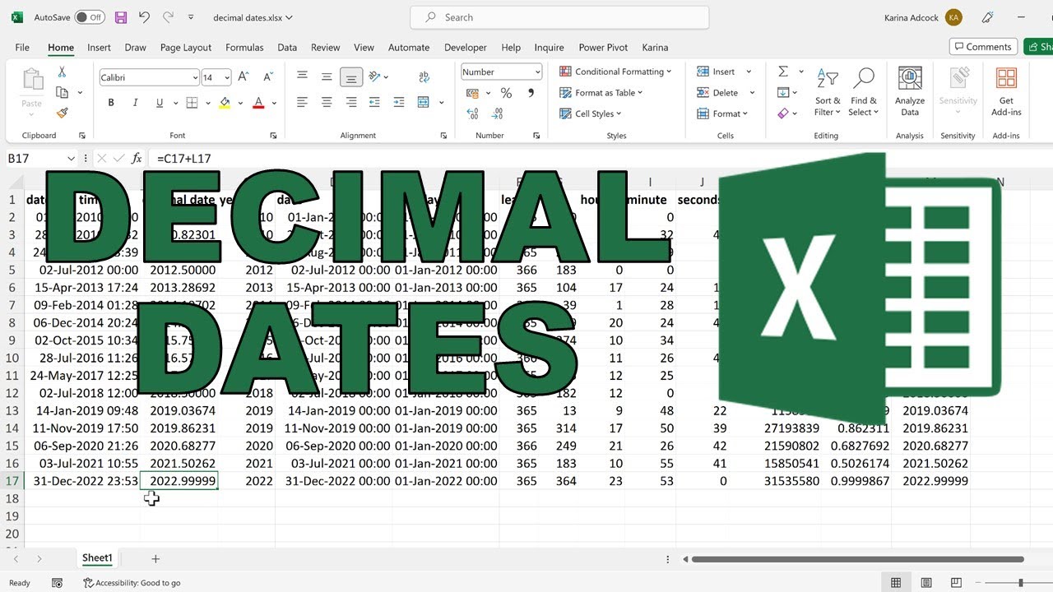Open the Name Box dropdown arrow
This screenshot has height=592, width=1053.
click(72, 159)
